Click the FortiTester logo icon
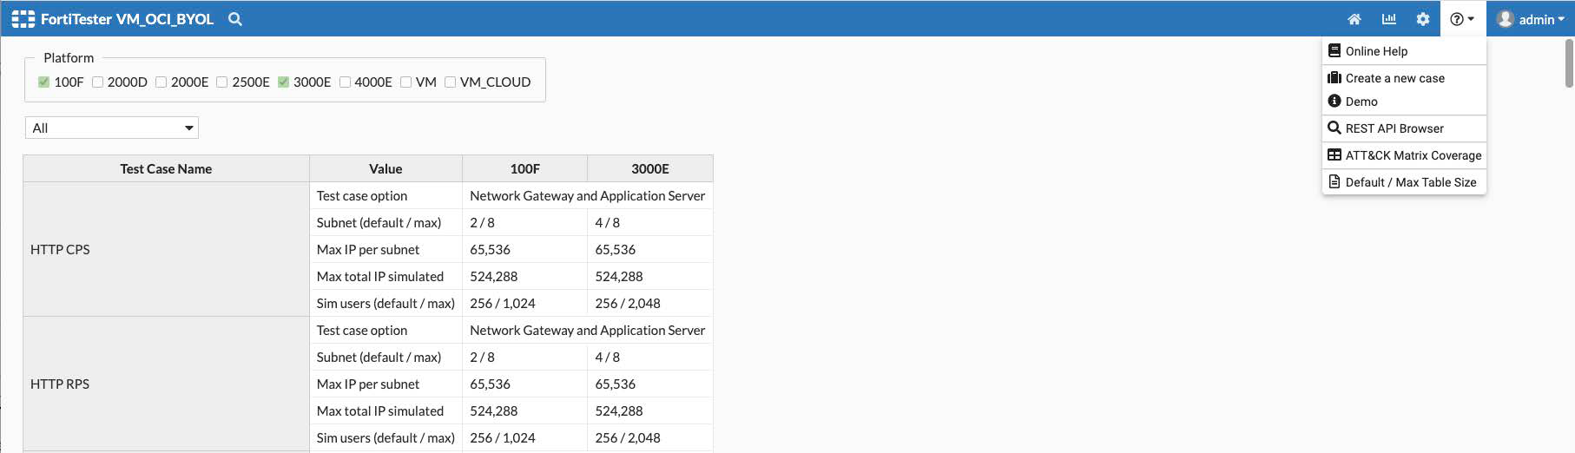The width and height of the screenshot is (1575, 453). click(x=23, y=19)
